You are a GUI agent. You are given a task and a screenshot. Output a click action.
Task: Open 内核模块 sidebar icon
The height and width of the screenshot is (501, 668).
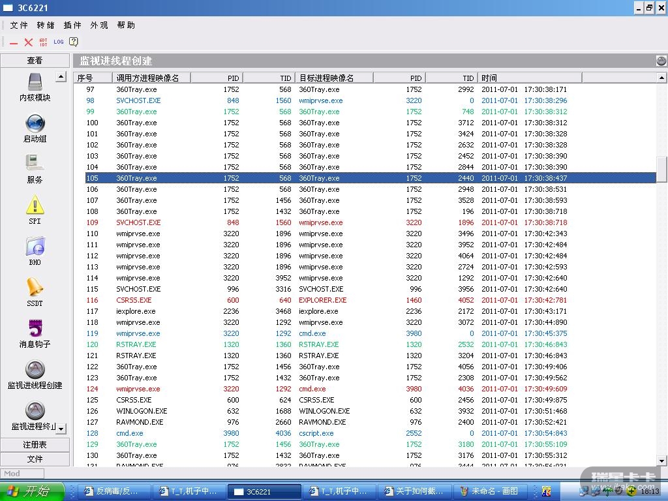35,87
